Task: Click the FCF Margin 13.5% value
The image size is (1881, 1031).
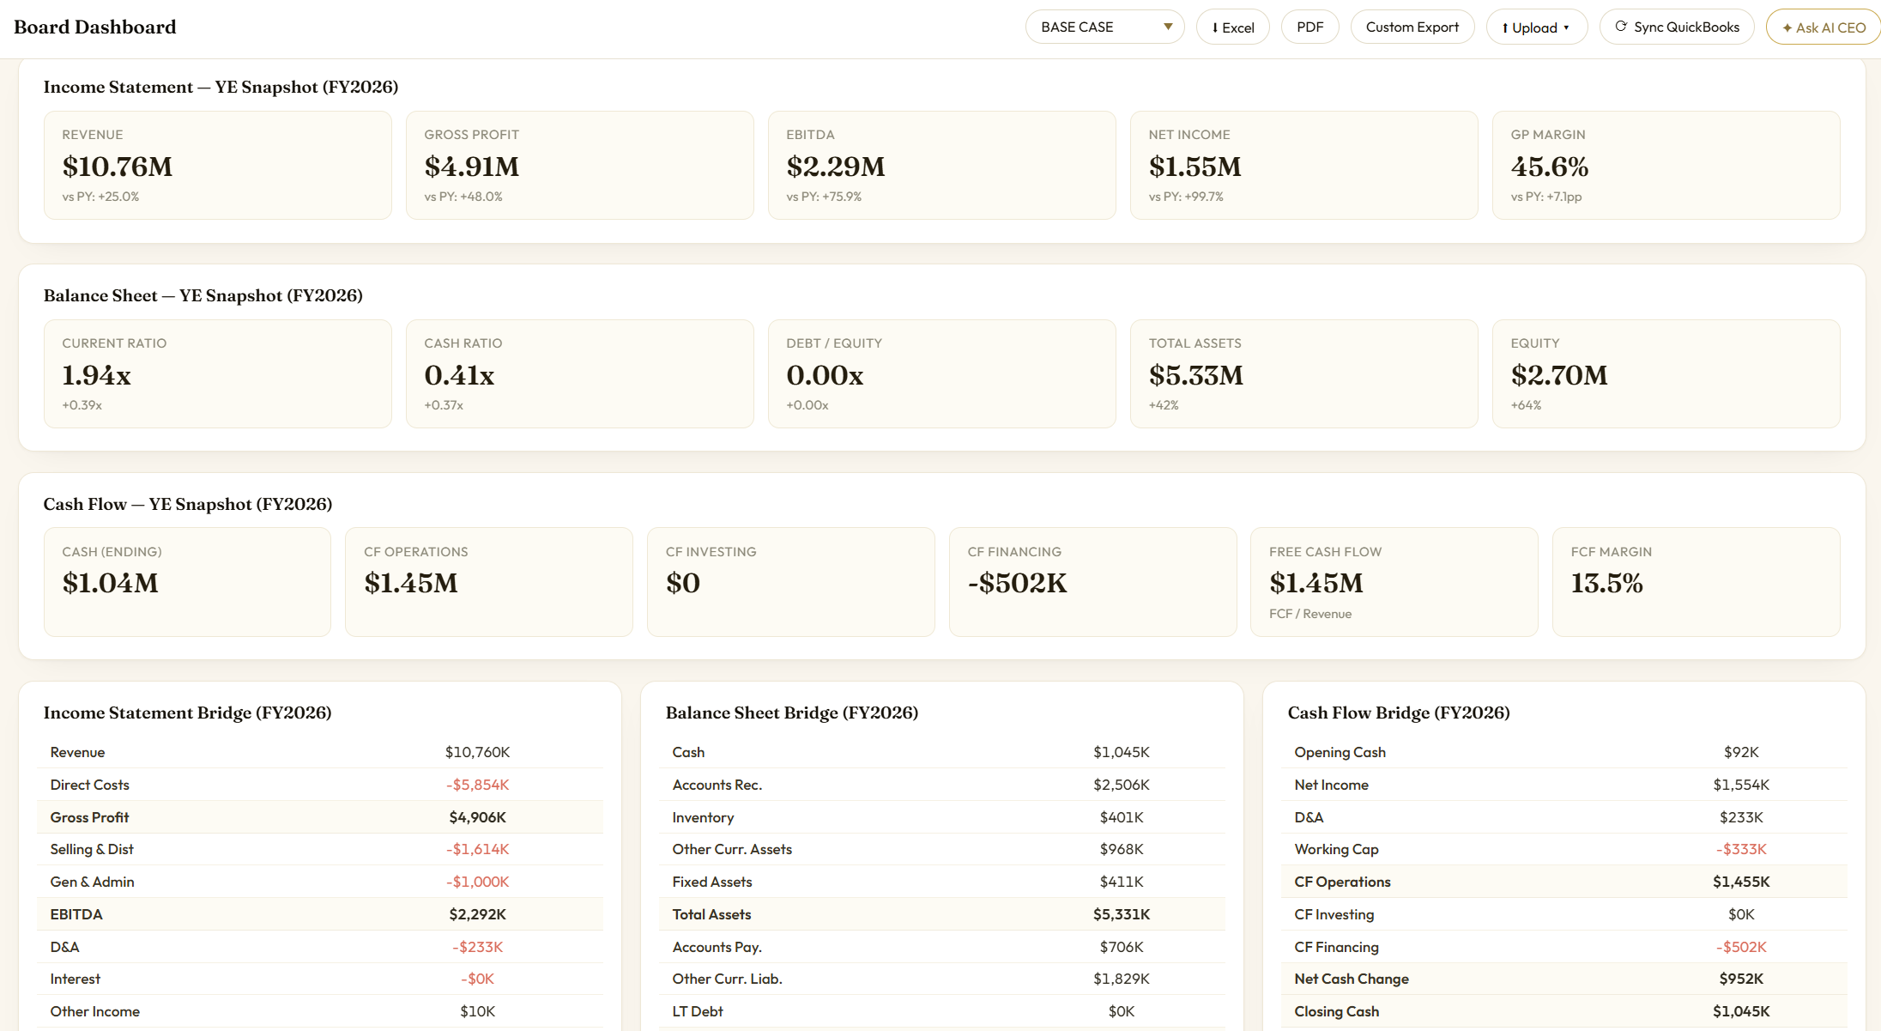Action: [1606, 583]
